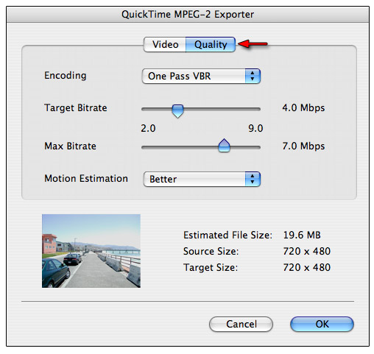Click the Estimated File Size 19.6 MB readout
This screenshot has height=354, width=374.
302,235
